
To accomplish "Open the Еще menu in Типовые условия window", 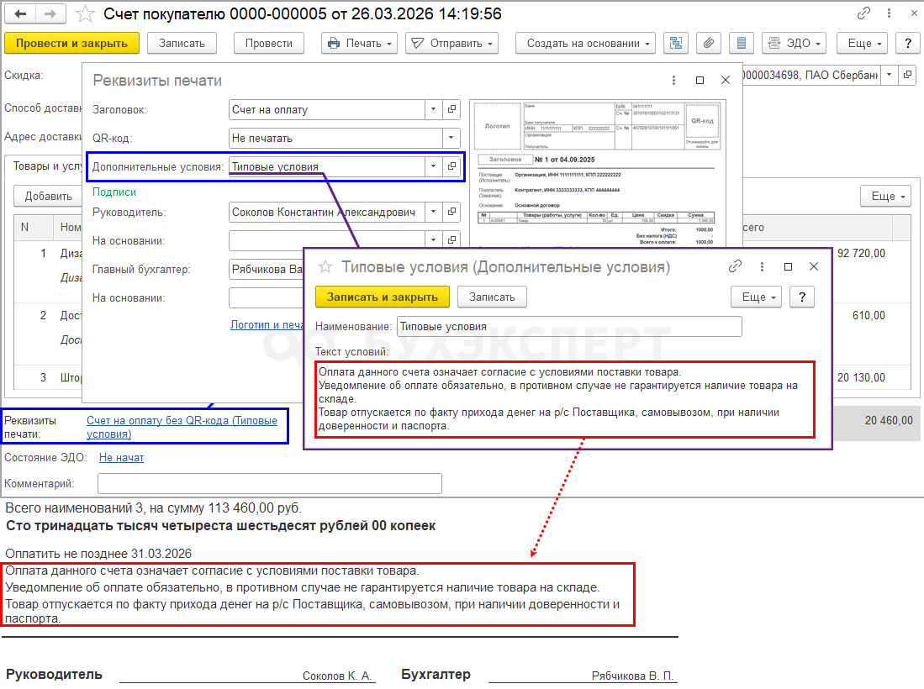I will [756, 297].
